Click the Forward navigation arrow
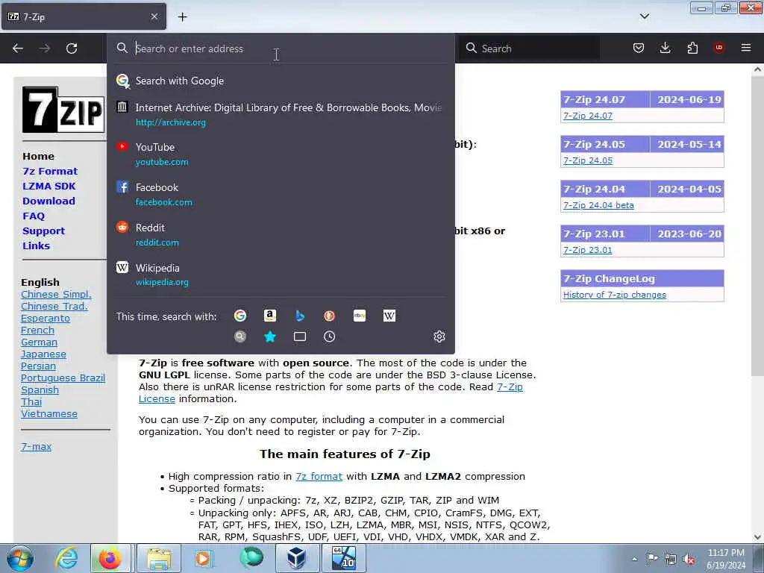764x573 pixels. point(45,48)
